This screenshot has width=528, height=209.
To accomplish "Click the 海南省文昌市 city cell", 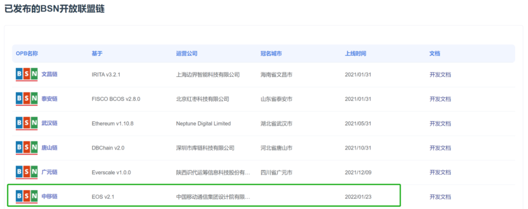I will click(276, 75).
